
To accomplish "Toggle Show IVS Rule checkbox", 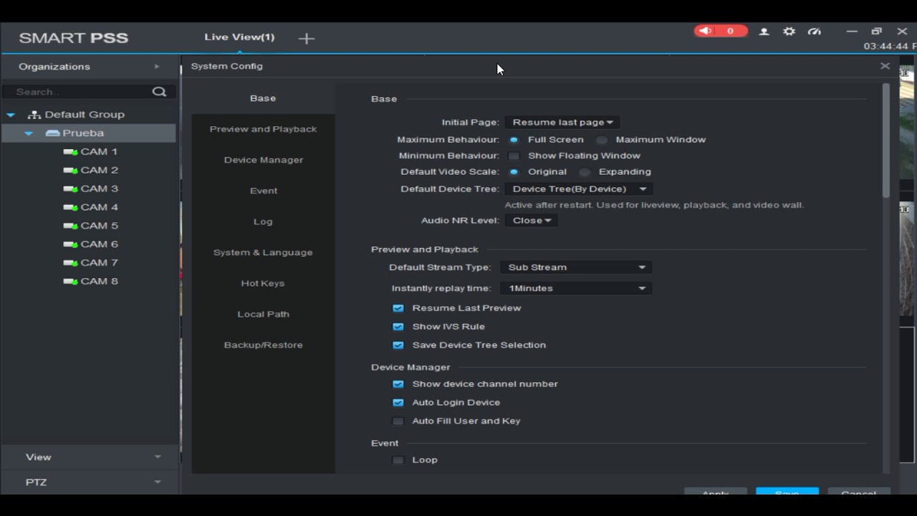I will (x=398, y=327).
